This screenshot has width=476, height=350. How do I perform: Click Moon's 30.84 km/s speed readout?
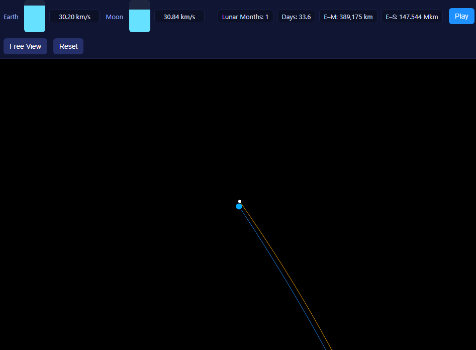(179, 16)
